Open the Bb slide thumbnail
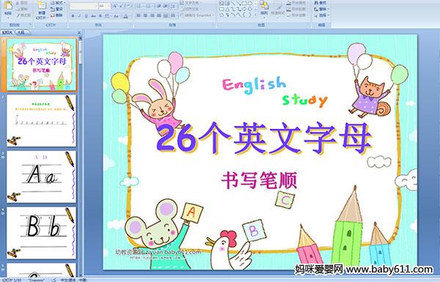 click(x=41, y=233)
